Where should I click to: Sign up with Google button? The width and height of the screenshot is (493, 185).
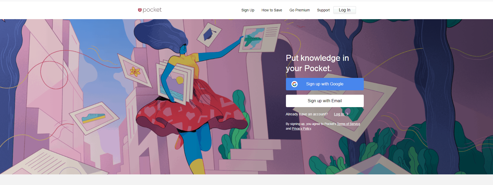325,84
